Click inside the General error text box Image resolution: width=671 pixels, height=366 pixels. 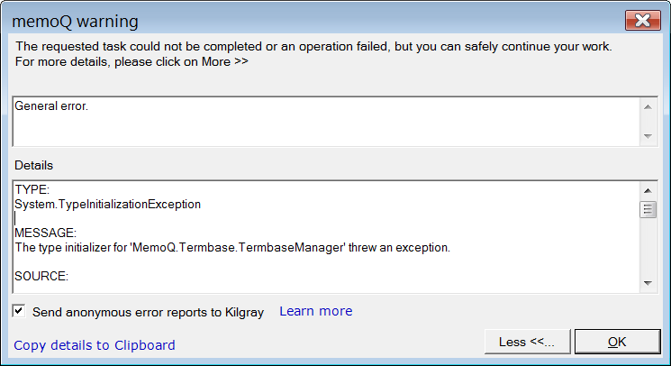coord(327,122)
